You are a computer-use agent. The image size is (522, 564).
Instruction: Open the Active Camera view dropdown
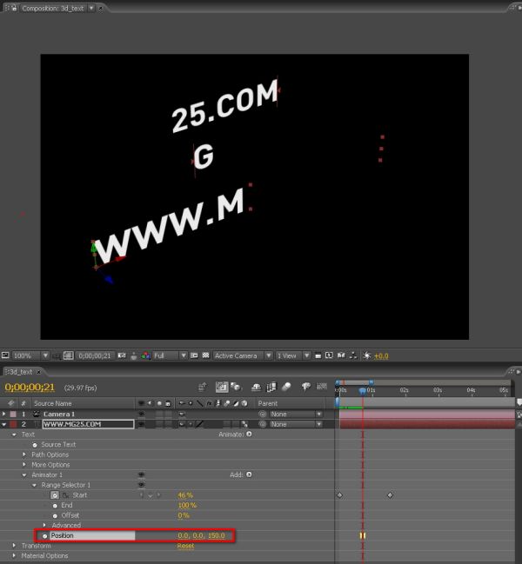click(x=242, y=355)
